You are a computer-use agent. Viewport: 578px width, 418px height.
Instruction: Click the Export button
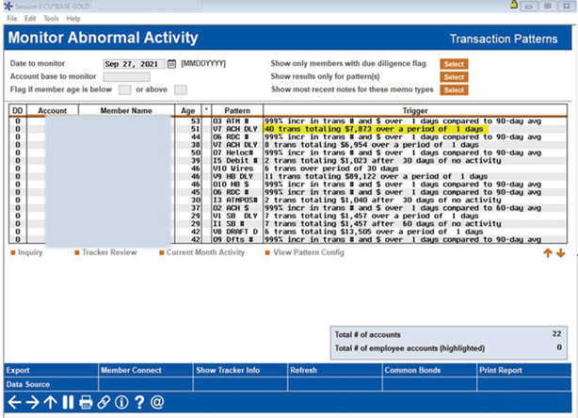coord(51,370)
